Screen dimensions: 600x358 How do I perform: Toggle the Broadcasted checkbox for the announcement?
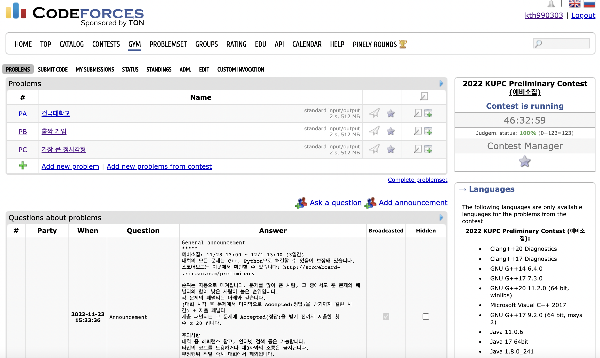pos(386,317)
